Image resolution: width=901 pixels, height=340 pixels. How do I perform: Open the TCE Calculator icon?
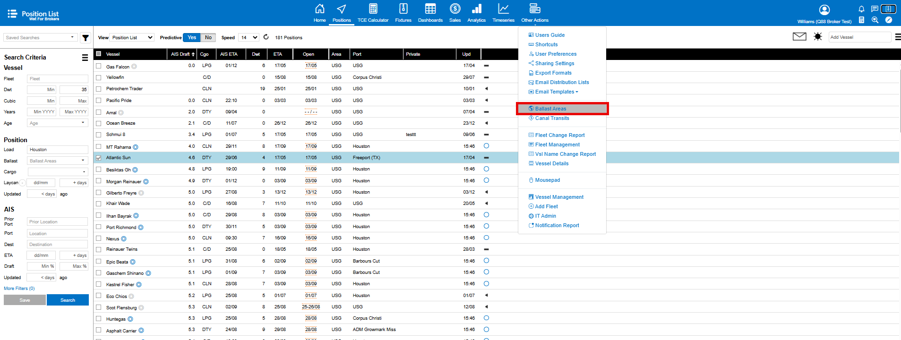coord(373,9)
